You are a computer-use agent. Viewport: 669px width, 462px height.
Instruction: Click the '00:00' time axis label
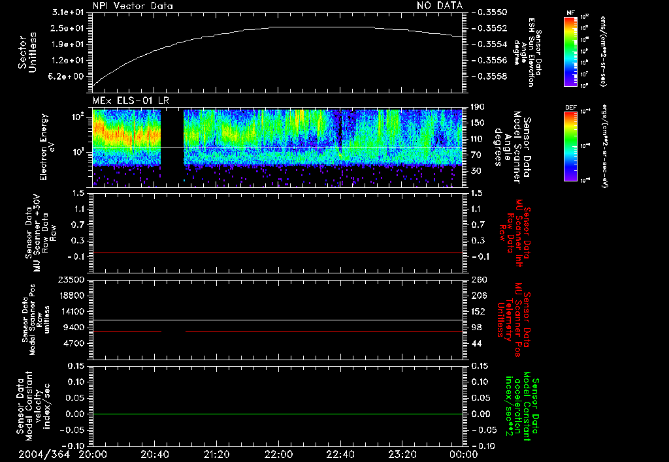[464, 454]
